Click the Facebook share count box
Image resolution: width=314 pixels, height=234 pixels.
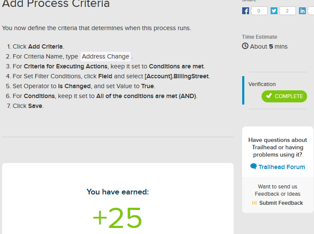[259, 11]
